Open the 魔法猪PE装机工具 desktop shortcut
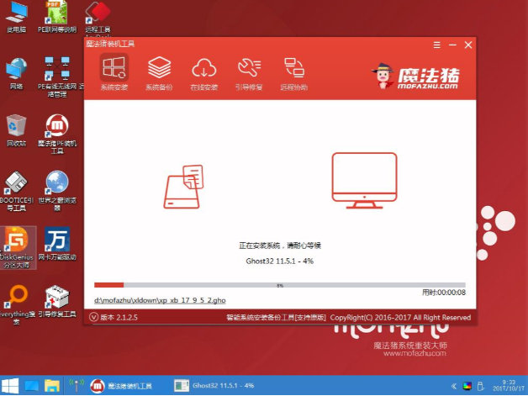This screenshot has width=528, height=396. point(57,134)
